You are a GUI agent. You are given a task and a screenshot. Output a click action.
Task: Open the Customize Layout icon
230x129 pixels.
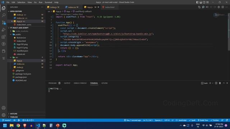pos(207,2)
